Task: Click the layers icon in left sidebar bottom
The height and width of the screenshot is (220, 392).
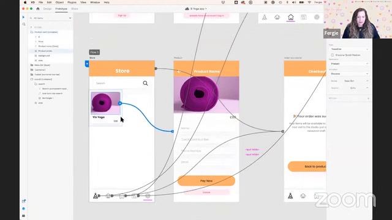Action: click(x=23, y=208)
